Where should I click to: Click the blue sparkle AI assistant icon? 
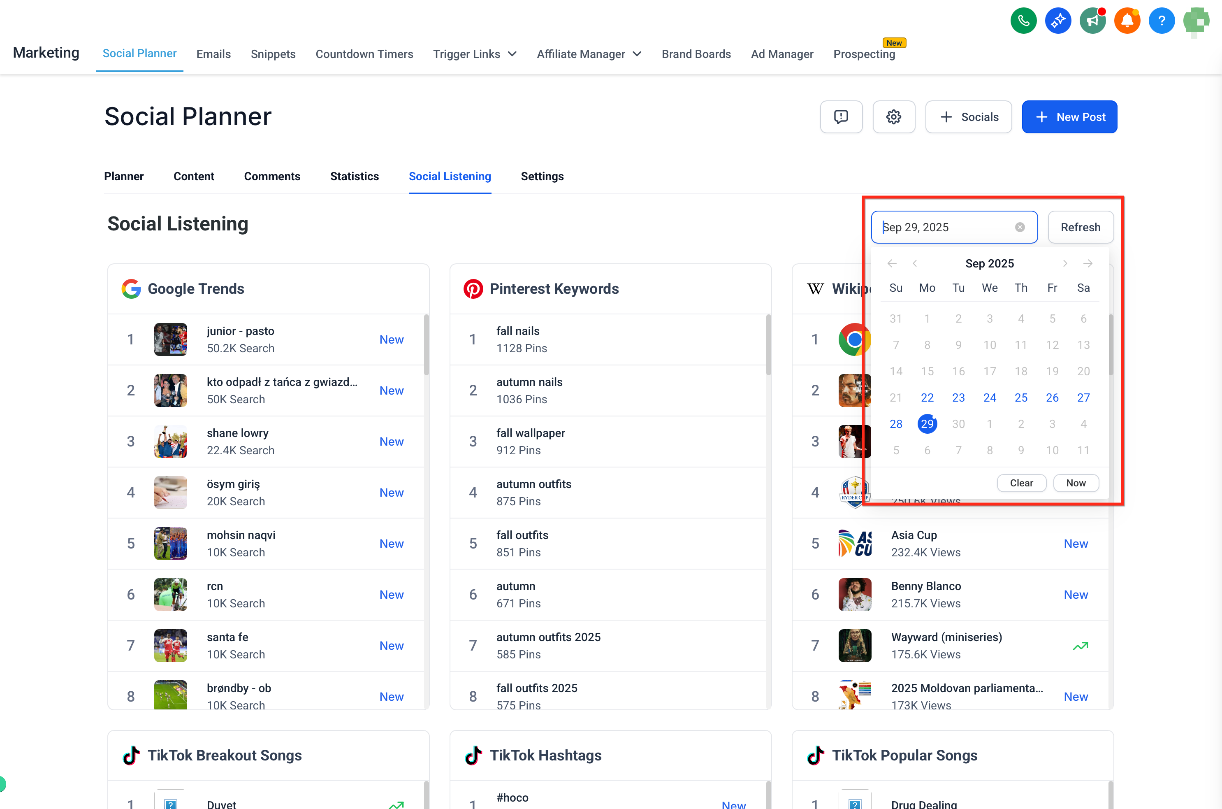point(1057,21)
